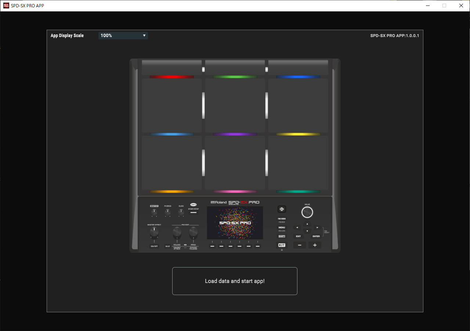Click the PAD CHECK preview button
Screen dimensions: 470x331
tap(282, 219)
